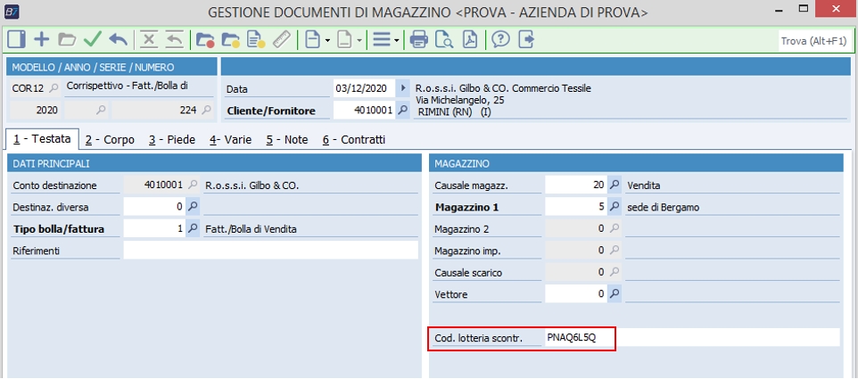Click document icon with yellow dot
This screenshot has height=379, width=858.
(256, 40)
